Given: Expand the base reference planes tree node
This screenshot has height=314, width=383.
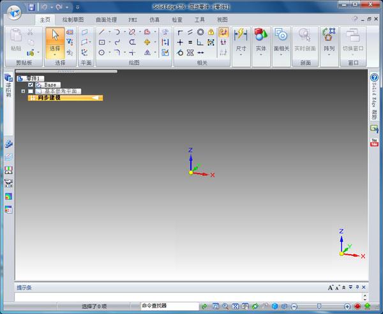Looking at the screenshot, I should (x=23, y=91).
